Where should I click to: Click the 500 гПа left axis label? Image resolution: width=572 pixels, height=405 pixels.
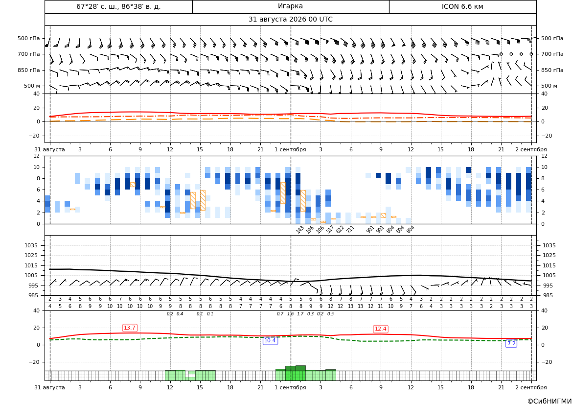pos(29,38)
